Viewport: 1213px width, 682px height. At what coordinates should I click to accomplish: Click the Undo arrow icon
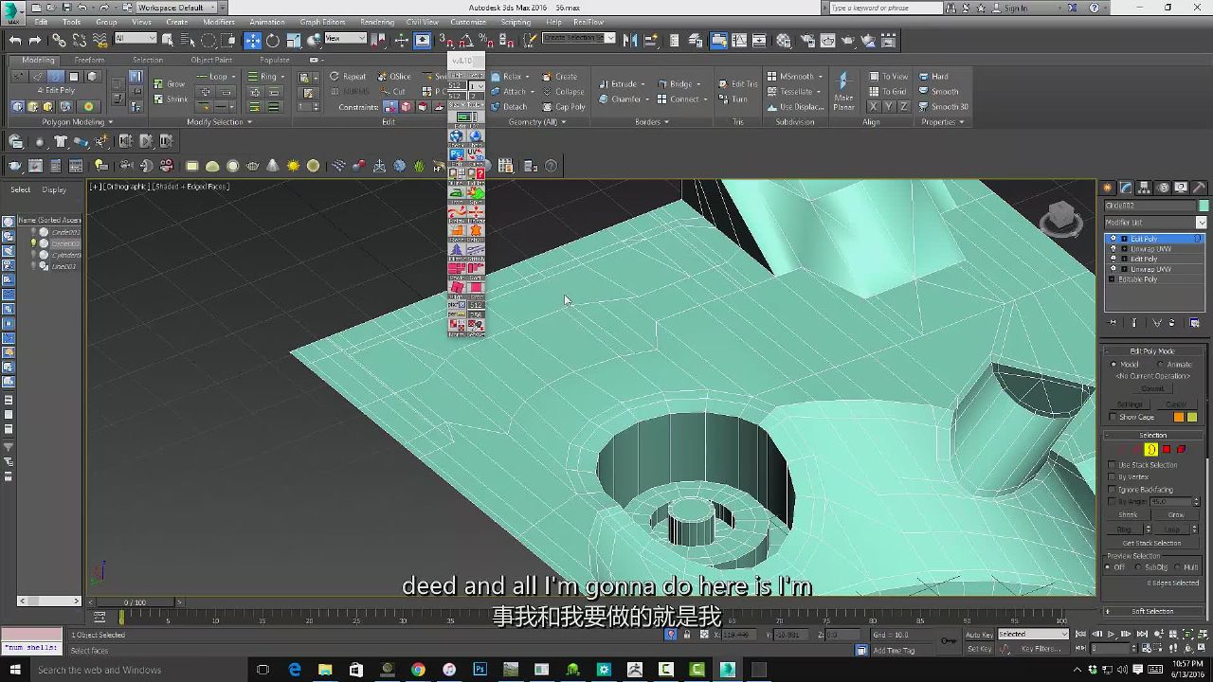pos(15,40)
